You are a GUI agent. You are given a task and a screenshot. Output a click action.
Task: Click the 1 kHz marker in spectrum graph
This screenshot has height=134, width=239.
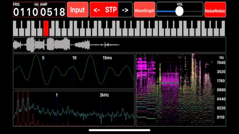pyautogui.click(x=56, y=95)
